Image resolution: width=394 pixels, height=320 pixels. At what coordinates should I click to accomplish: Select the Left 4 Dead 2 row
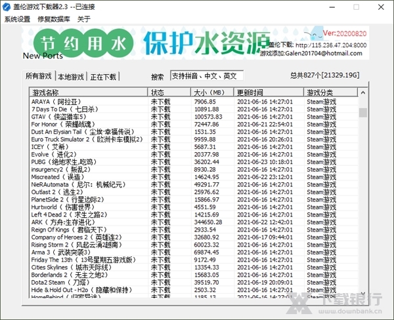[x=194, y=214]
